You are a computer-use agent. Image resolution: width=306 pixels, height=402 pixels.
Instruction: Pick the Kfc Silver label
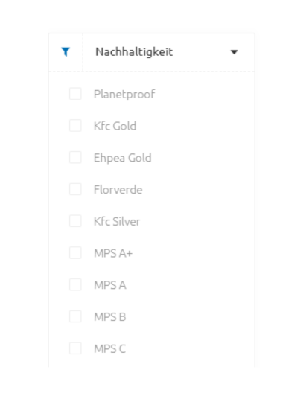tap(117, 222)
